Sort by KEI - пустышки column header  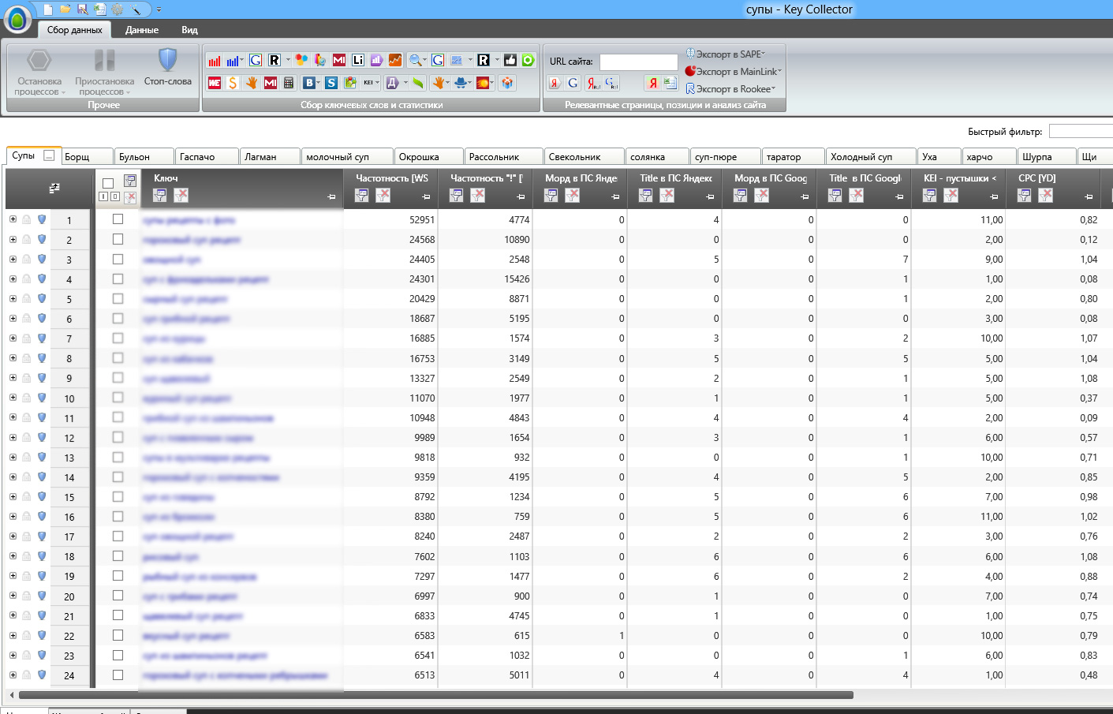(x=959, y=178)
